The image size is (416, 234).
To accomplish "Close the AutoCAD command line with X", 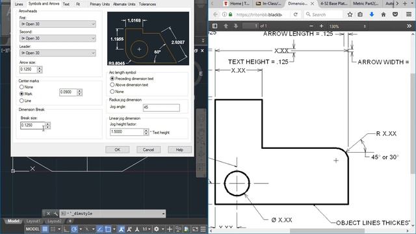I will click(48, 213).
